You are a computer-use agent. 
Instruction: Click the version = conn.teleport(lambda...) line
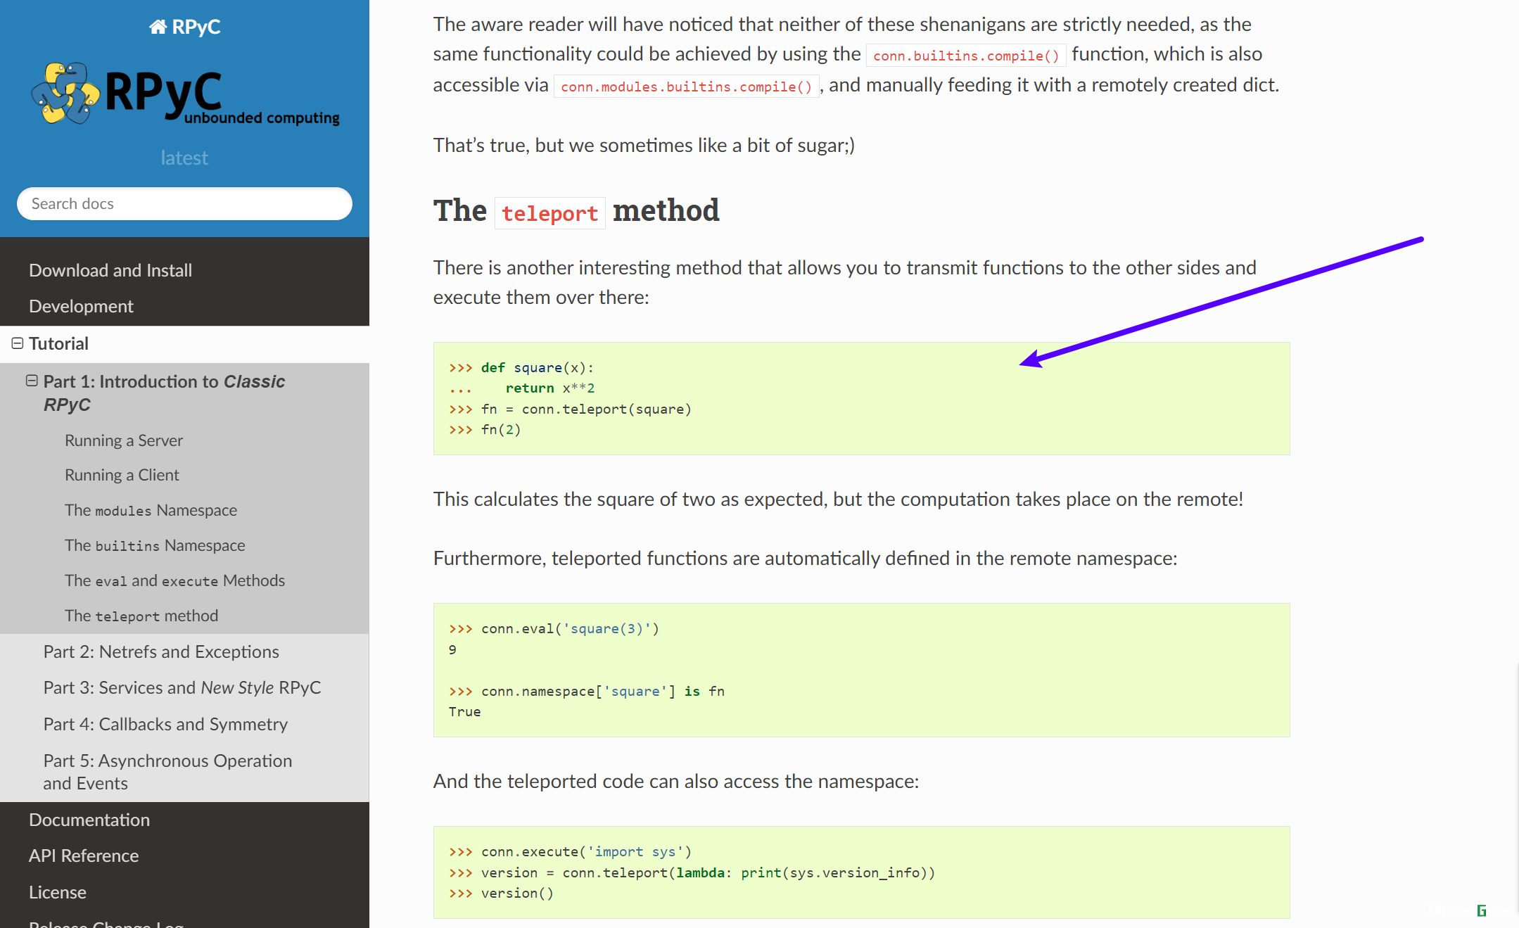coord(692,872)
